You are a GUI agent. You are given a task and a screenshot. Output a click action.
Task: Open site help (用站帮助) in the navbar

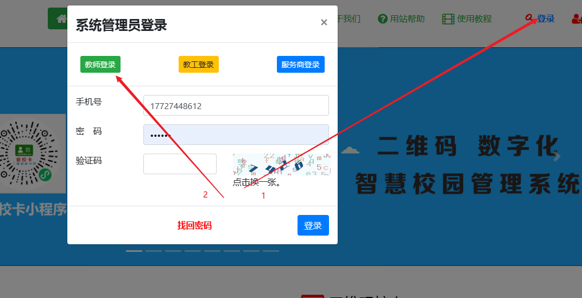tap(401, 18)
